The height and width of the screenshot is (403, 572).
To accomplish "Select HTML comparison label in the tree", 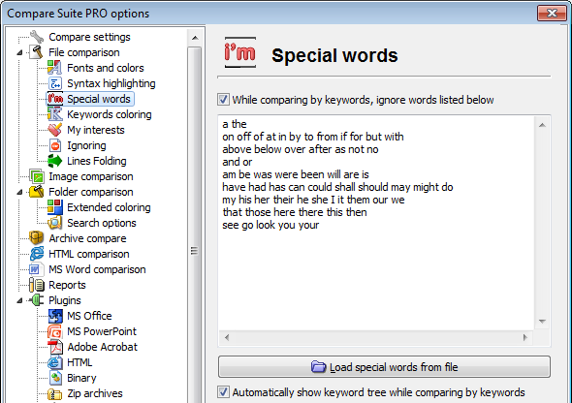I will click(89, 254).
